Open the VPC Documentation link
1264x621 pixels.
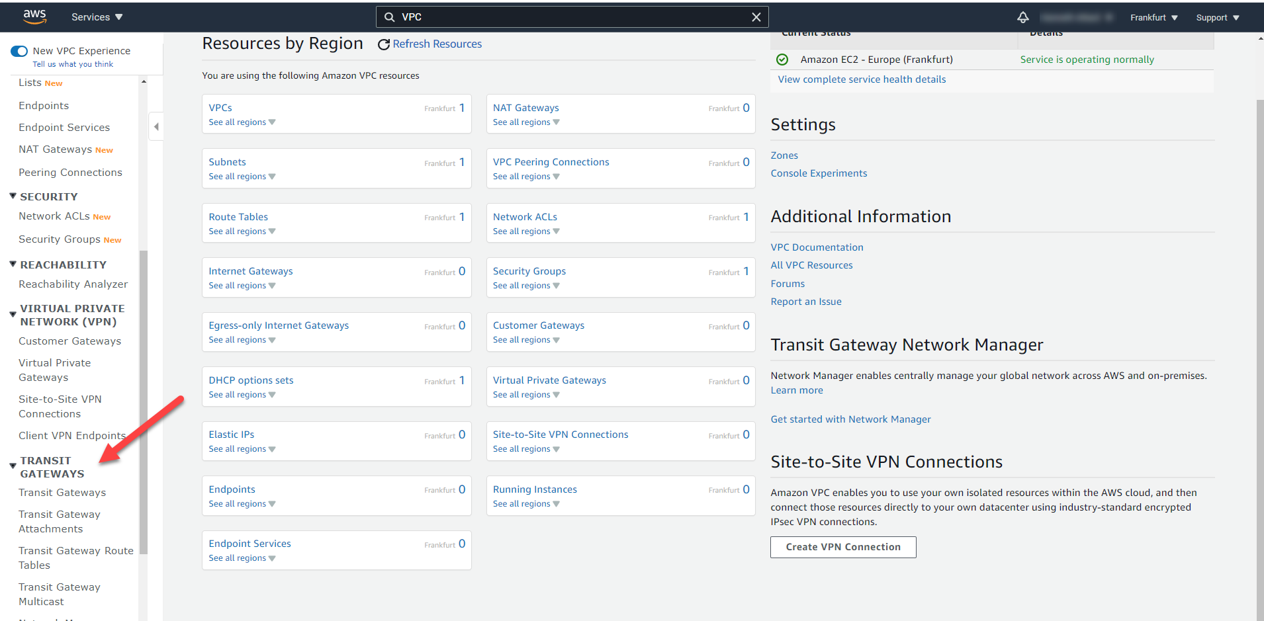coord(817,247)
